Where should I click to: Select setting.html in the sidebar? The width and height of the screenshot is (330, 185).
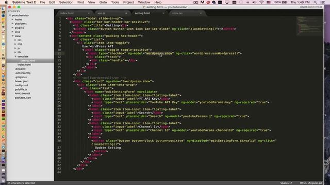tap(27, 61)
